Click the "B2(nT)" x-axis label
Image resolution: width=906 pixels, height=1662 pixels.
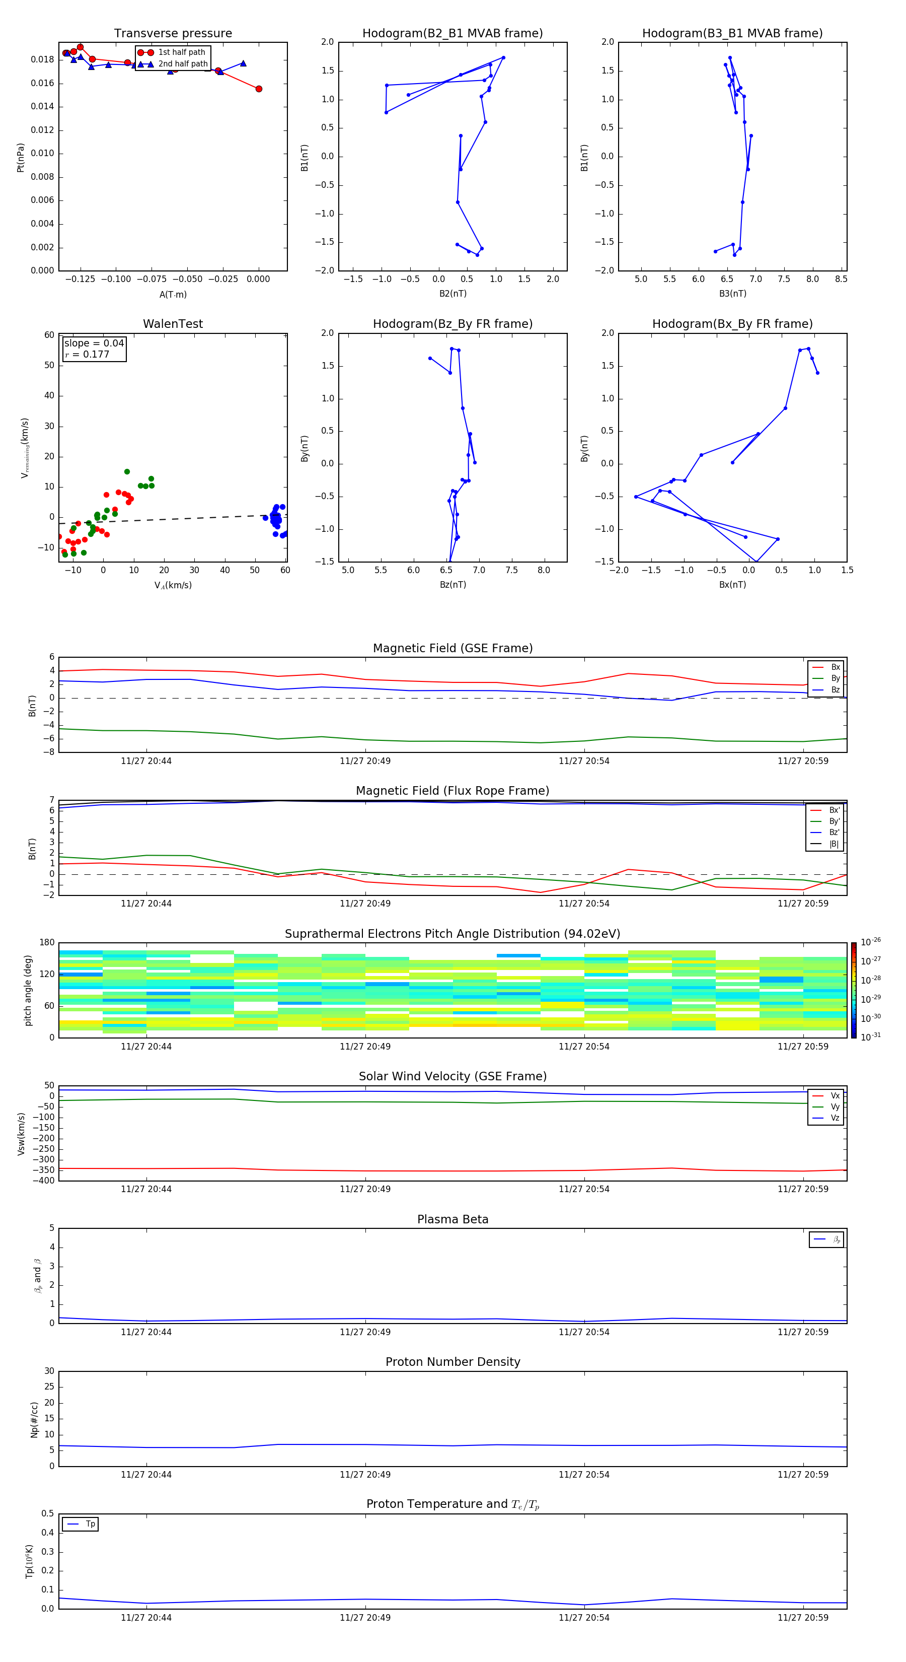click(452, 294)
